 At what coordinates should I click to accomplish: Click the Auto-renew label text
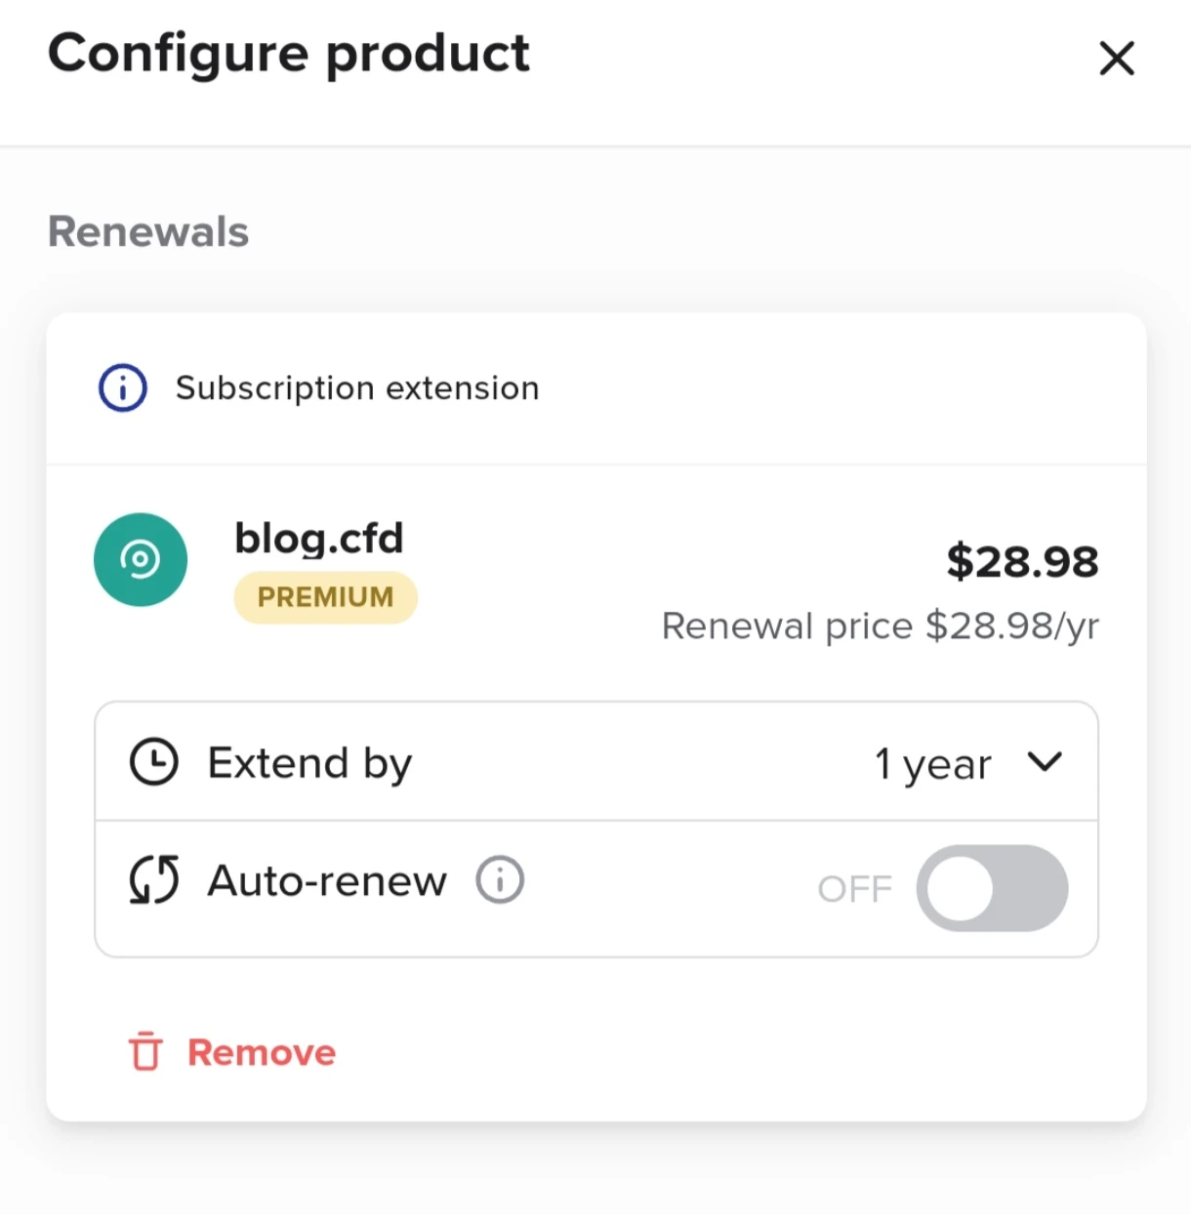[x=327, y=881]
